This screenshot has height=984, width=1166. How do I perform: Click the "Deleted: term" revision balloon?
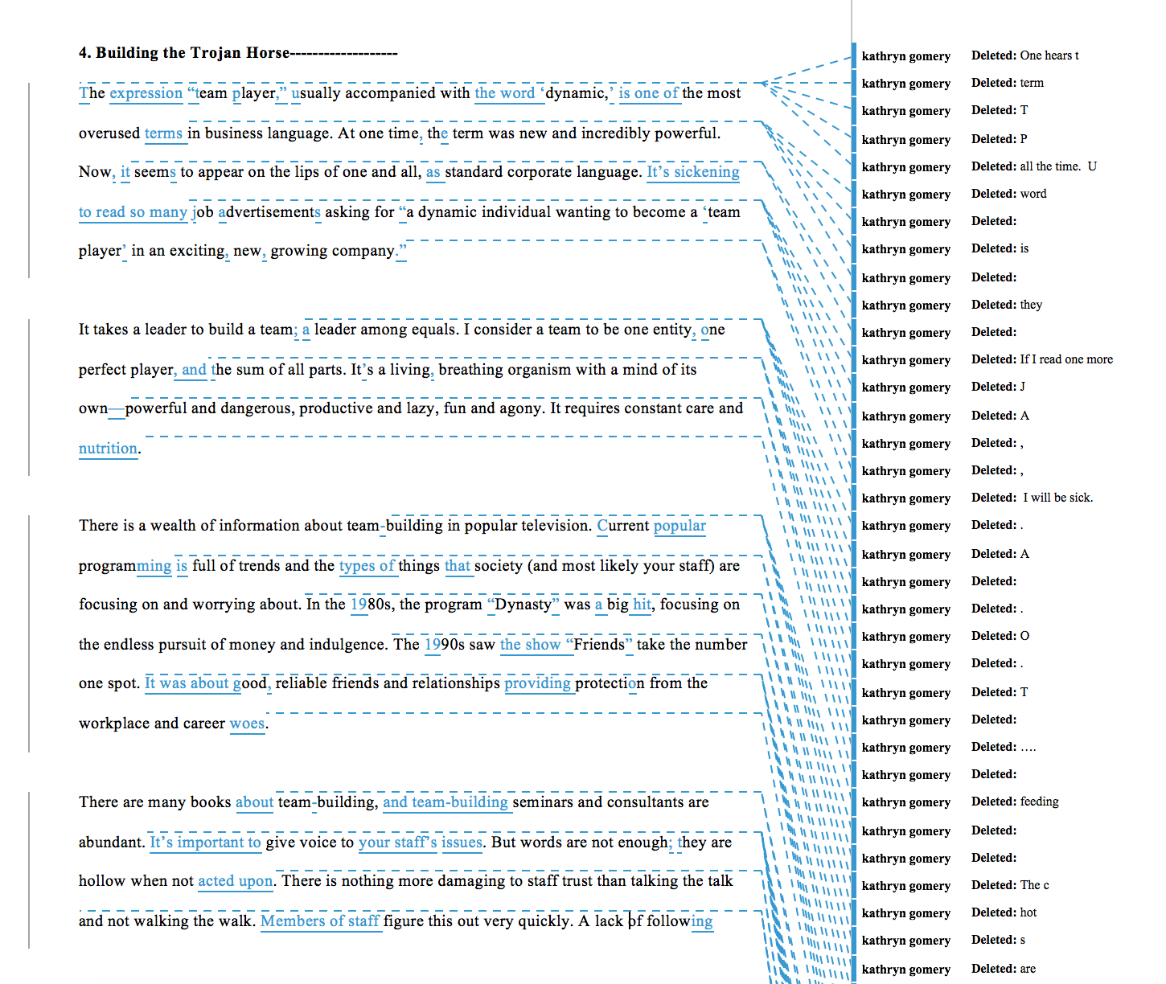click(1008, 83)
